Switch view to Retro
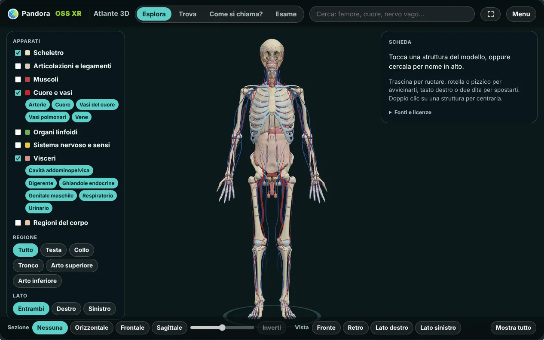 355,328
